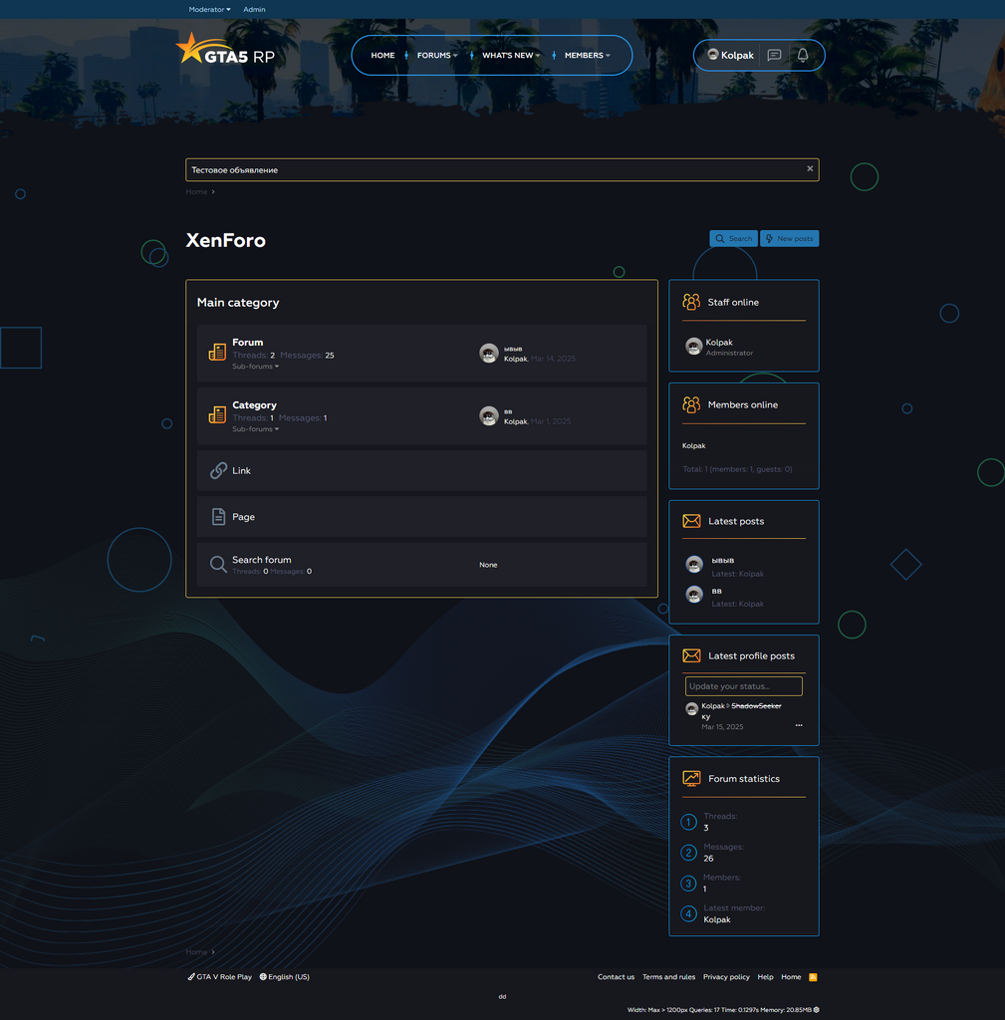
Task: Open the three-dots menu on profile post
Action: [799, 726]
